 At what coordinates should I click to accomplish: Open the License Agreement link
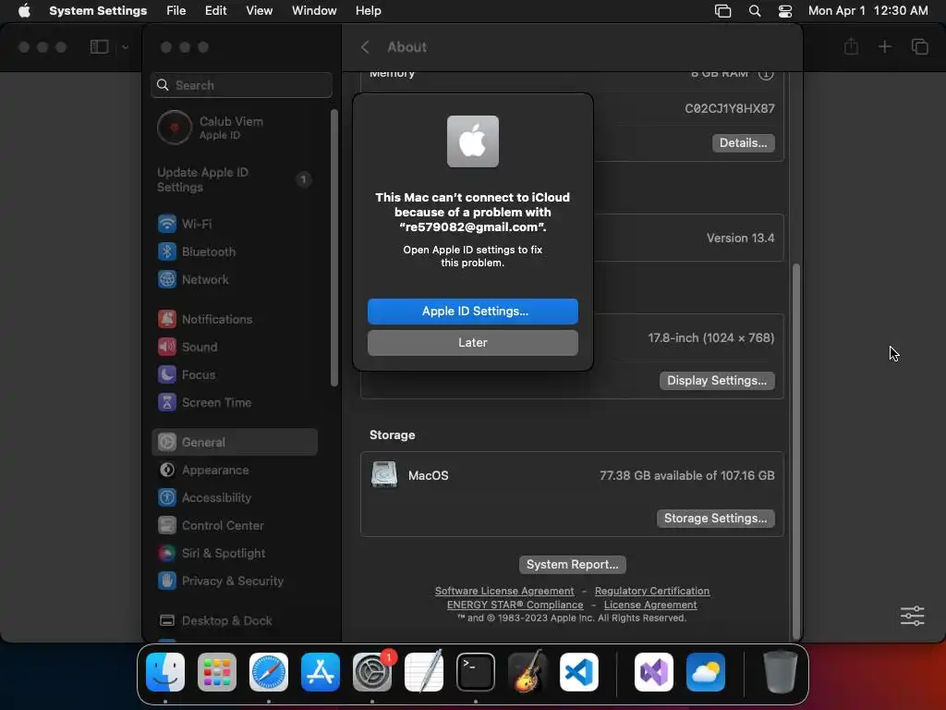[x=650, y=605]
